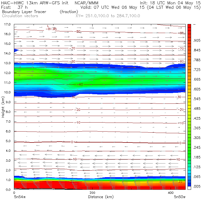Image resolution: width=202 pixels, height=202 pixels.
Task: Click the '.005' colorbar value label
Action: [197, 186]
